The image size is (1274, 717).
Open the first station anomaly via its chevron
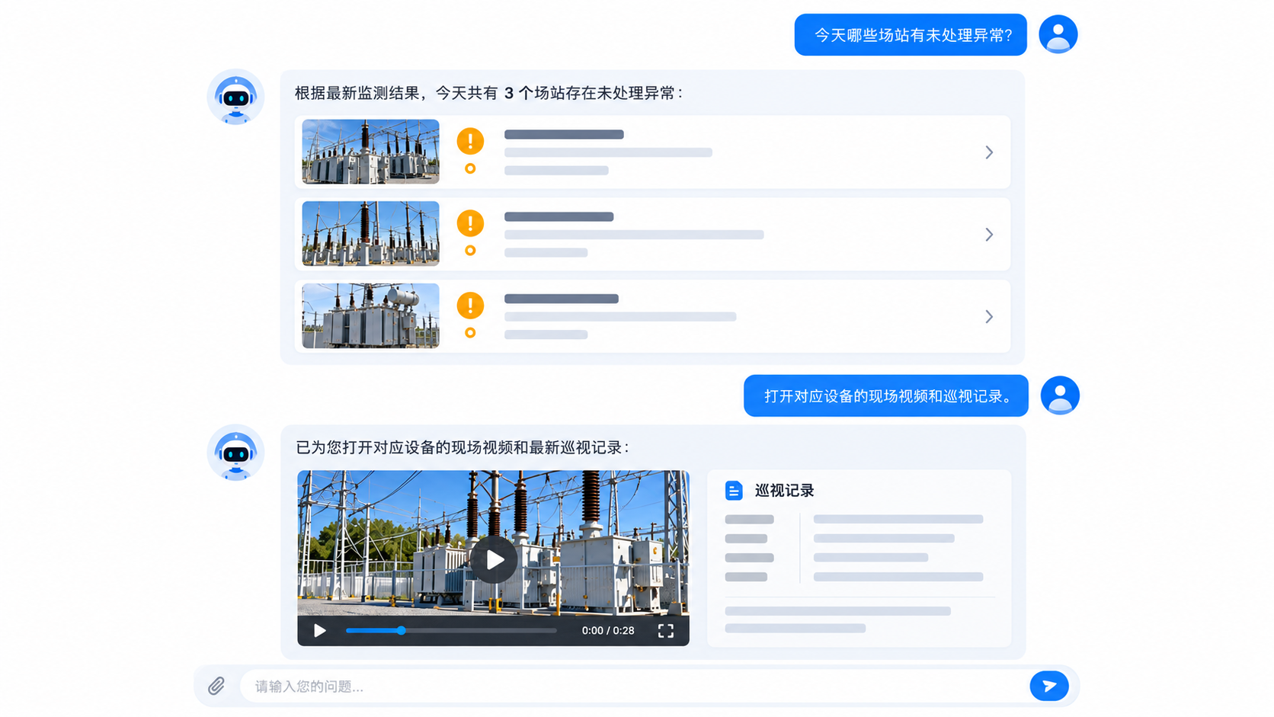[x=989, y=152]
